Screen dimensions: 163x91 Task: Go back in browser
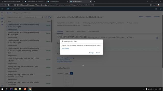click(2, 5)
